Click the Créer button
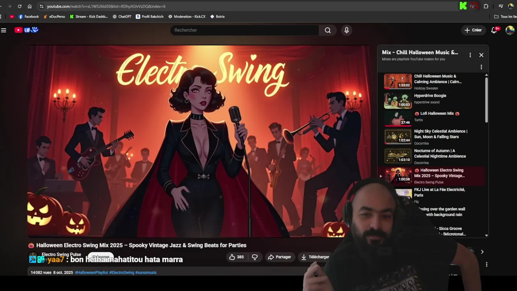The height and width of the screenshot is (291, 517). click(473, 30)
